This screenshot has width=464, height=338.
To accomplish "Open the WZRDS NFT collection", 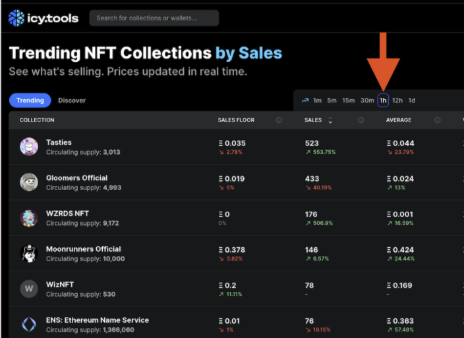I will [x=67, y=214].
